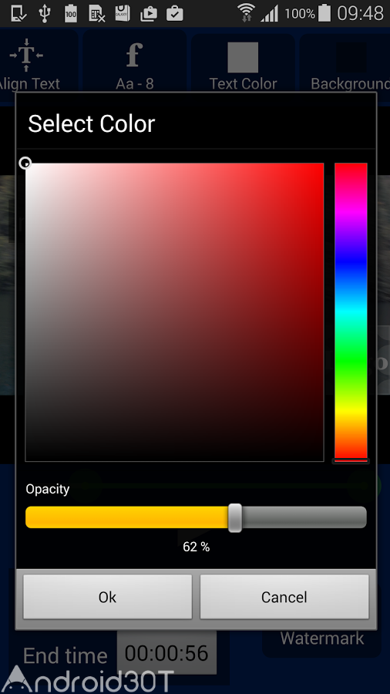
Task: Tap the End time 00:00:56 field
Action: click(x=166, y=653)
